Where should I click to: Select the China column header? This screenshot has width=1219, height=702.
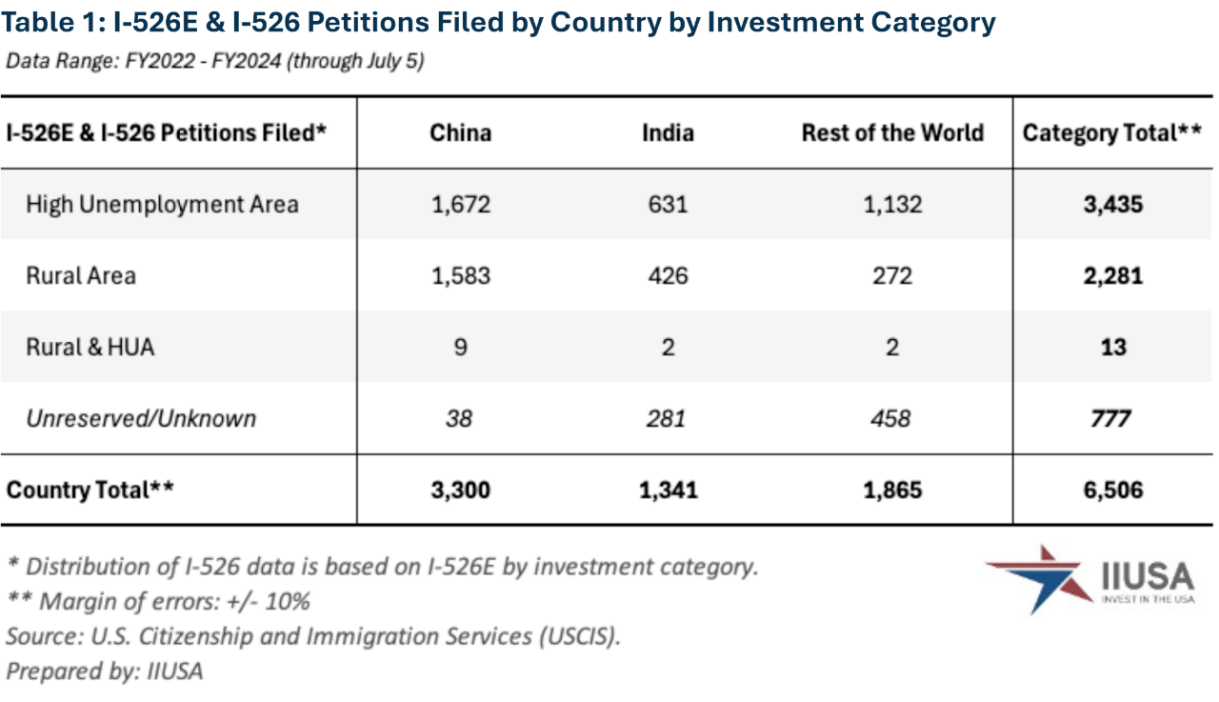(x=460, y=132)
